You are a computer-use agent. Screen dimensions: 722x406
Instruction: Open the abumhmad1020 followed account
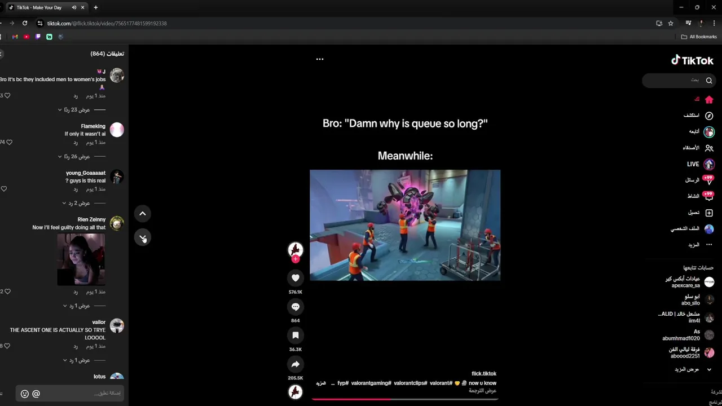687,335
